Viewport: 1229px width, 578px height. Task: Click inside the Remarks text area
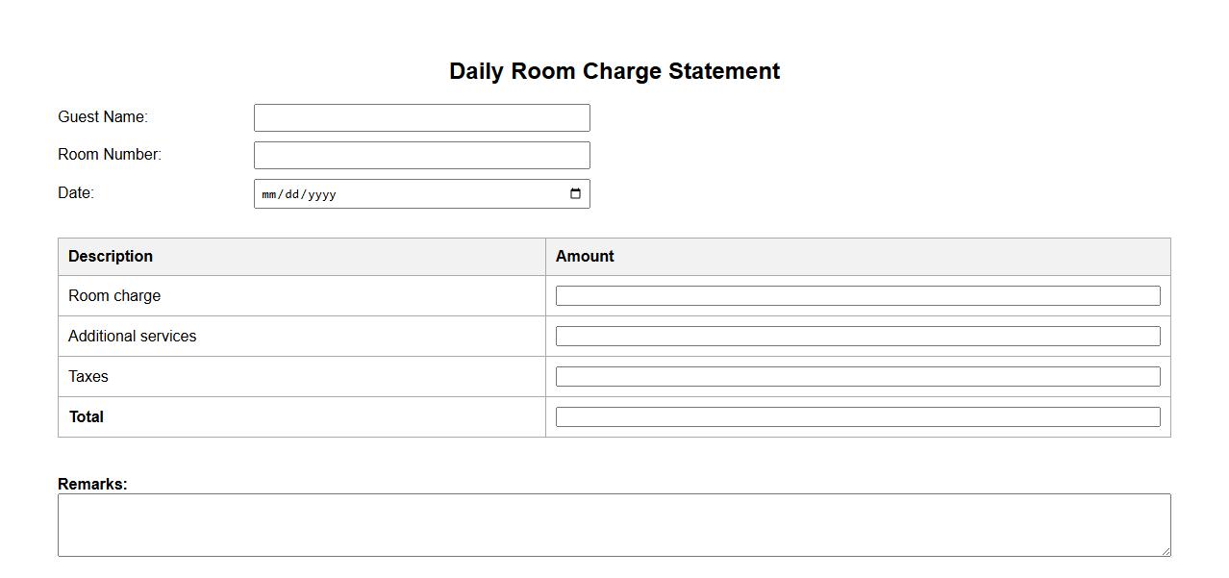614,525
